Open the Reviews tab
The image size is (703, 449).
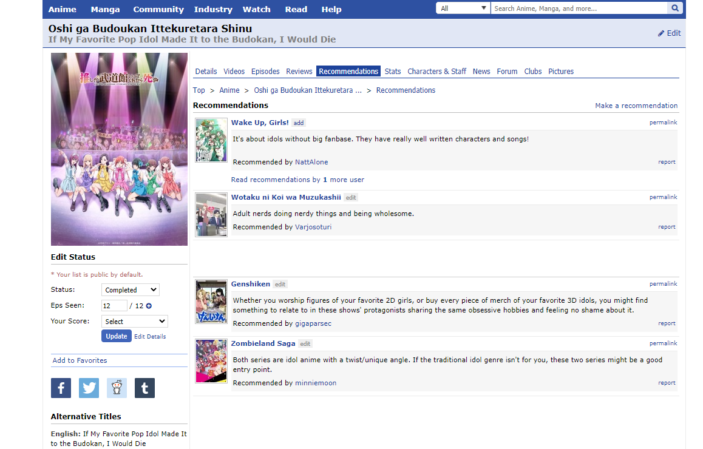pyautogui.click(x=299, y=72)
